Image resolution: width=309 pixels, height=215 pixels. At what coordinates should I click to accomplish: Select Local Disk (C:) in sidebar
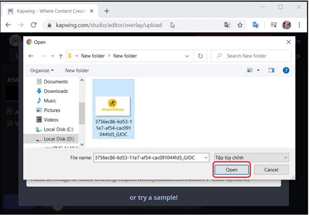(58, 129)
